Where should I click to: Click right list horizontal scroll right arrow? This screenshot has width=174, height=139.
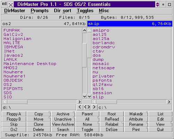click(x=169, y=102)
